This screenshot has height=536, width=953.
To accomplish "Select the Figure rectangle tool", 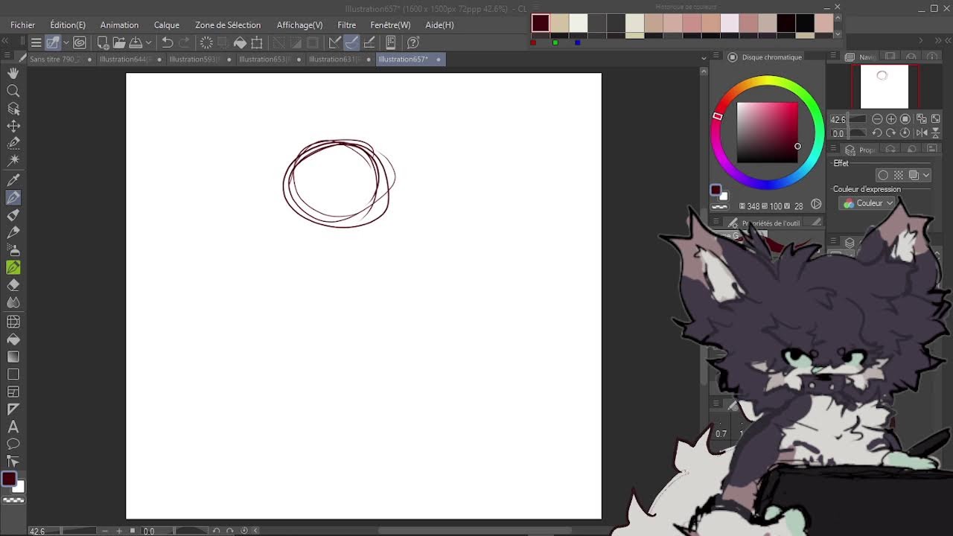I will point(13,374).
